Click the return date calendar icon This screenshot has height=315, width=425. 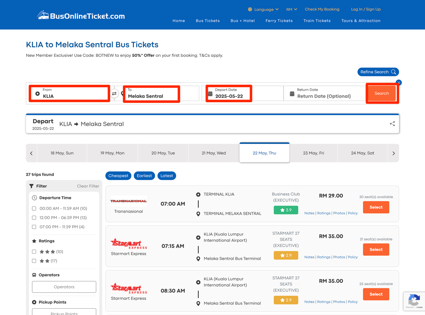coord(292,94)
